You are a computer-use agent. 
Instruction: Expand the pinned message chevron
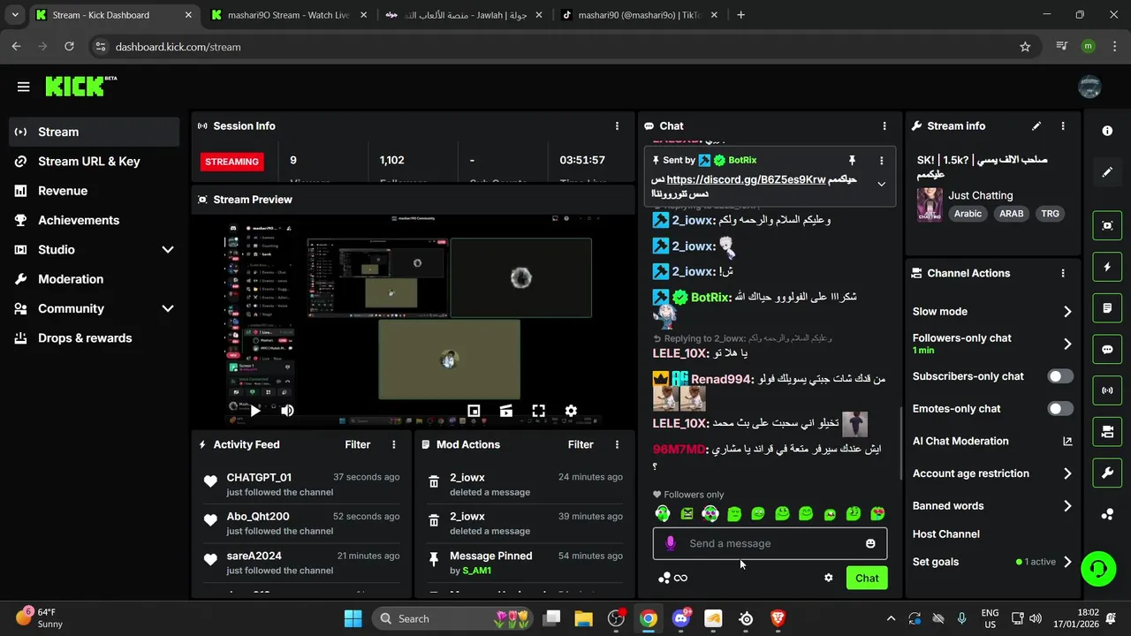click(x=881, y=184)
